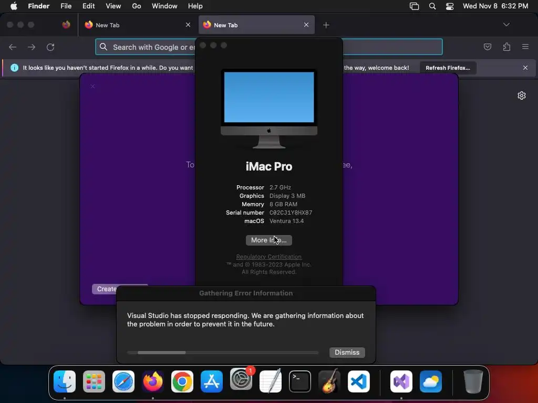Open the Apple menu
The width and height of the screenshot is (538, 403).
14,6
